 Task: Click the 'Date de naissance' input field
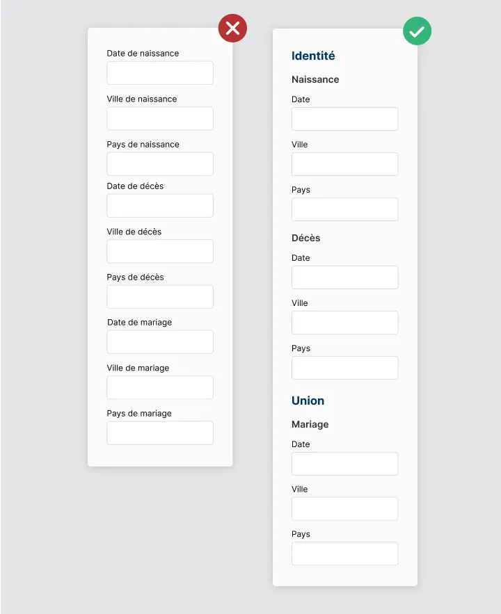coord(160,73)
